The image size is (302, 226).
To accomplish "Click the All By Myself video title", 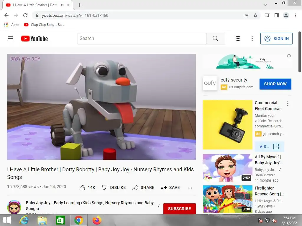I will coord(269,160).
